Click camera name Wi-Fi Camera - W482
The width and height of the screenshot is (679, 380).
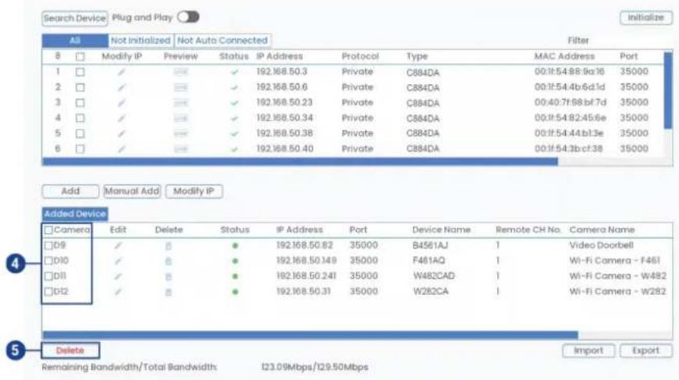618,276
